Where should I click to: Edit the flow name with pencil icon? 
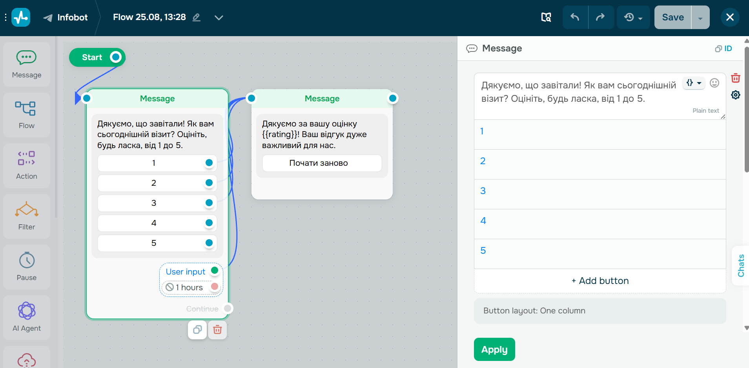tap(197, 17)
